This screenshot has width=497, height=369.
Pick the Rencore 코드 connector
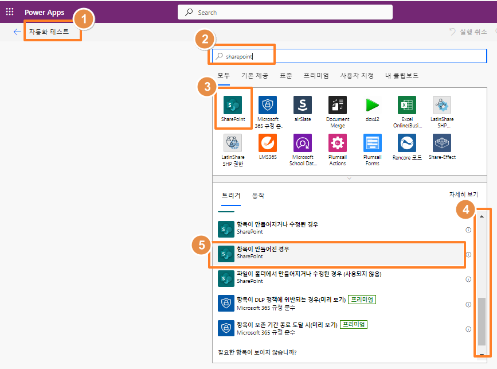[x=407, y=143]
